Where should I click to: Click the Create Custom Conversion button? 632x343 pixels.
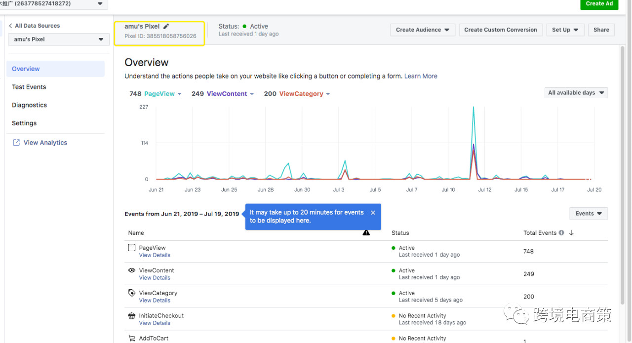click(x=500, y=30)
